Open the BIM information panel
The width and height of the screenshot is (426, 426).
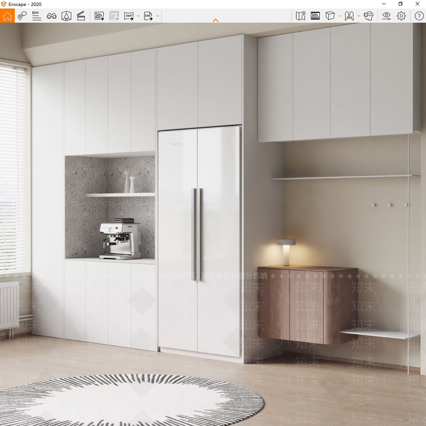[36, 16]
